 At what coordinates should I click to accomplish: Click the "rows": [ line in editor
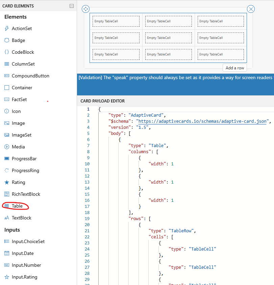140,219
